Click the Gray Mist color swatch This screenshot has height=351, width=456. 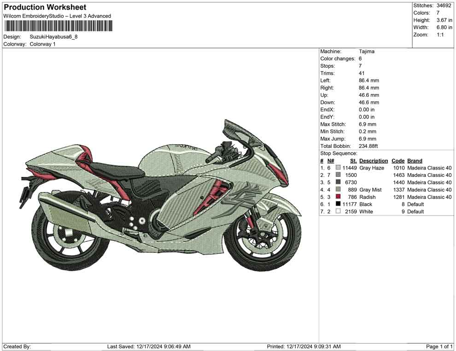pos(339,190)
